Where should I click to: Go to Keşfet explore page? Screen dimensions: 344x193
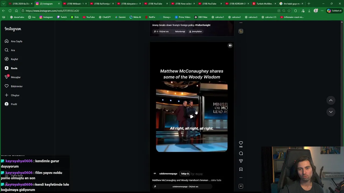[x=12, y=59]
